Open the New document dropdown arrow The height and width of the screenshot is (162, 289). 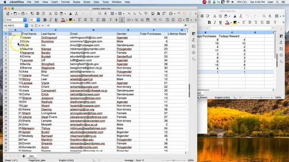11,14
